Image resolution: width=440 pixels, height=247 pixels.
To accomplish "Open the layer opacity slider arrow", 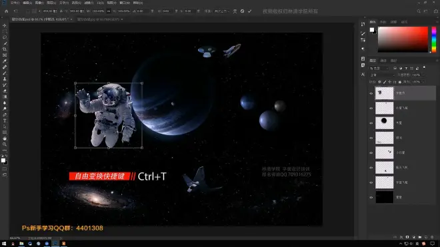I will pos(423,75).
